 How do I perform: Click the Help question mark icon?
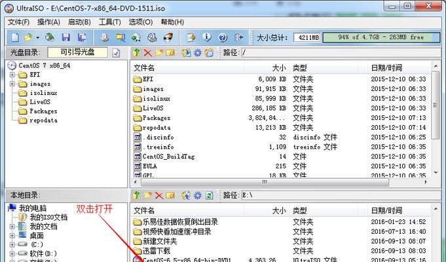223,37
